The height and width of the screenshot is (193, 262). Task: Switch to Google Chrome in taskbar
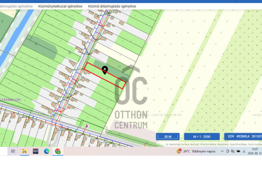coord(58,151)
